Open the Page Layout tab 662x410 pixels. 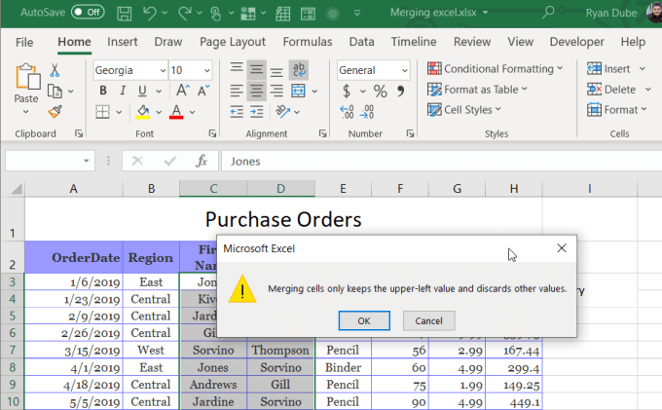click(x=232, y=42)
